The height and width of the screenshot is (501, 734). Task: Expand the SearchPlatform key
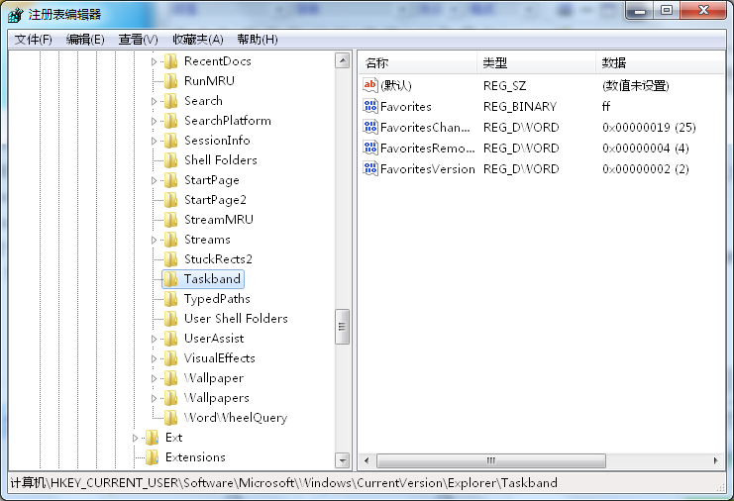click(x=154, y=121)
